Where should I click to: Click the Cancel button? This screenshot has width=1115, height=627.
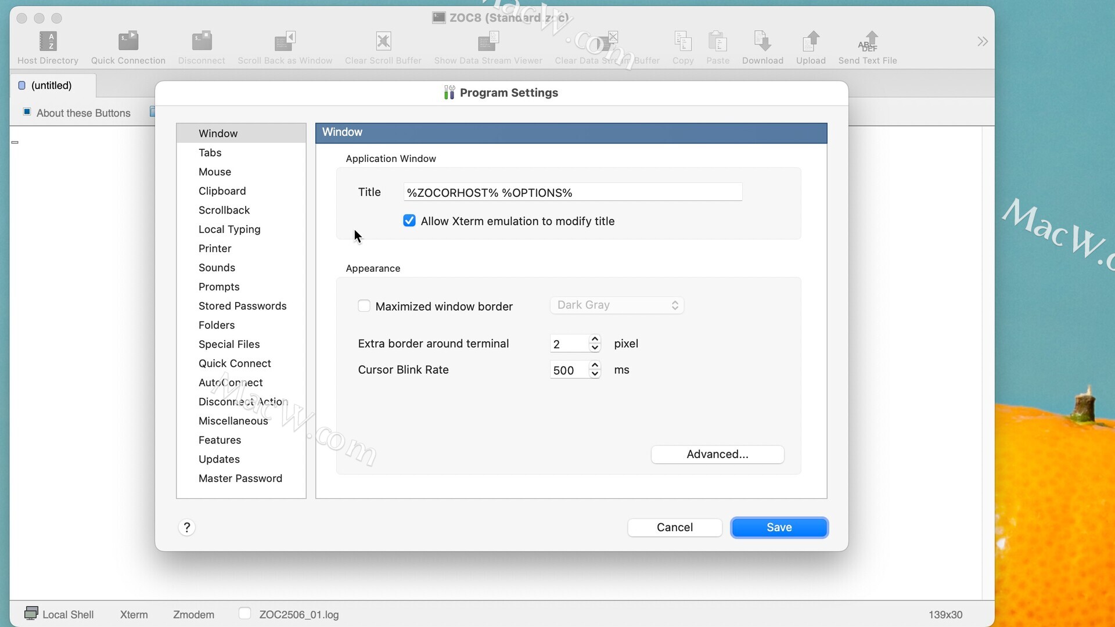[x=674, y=527]
